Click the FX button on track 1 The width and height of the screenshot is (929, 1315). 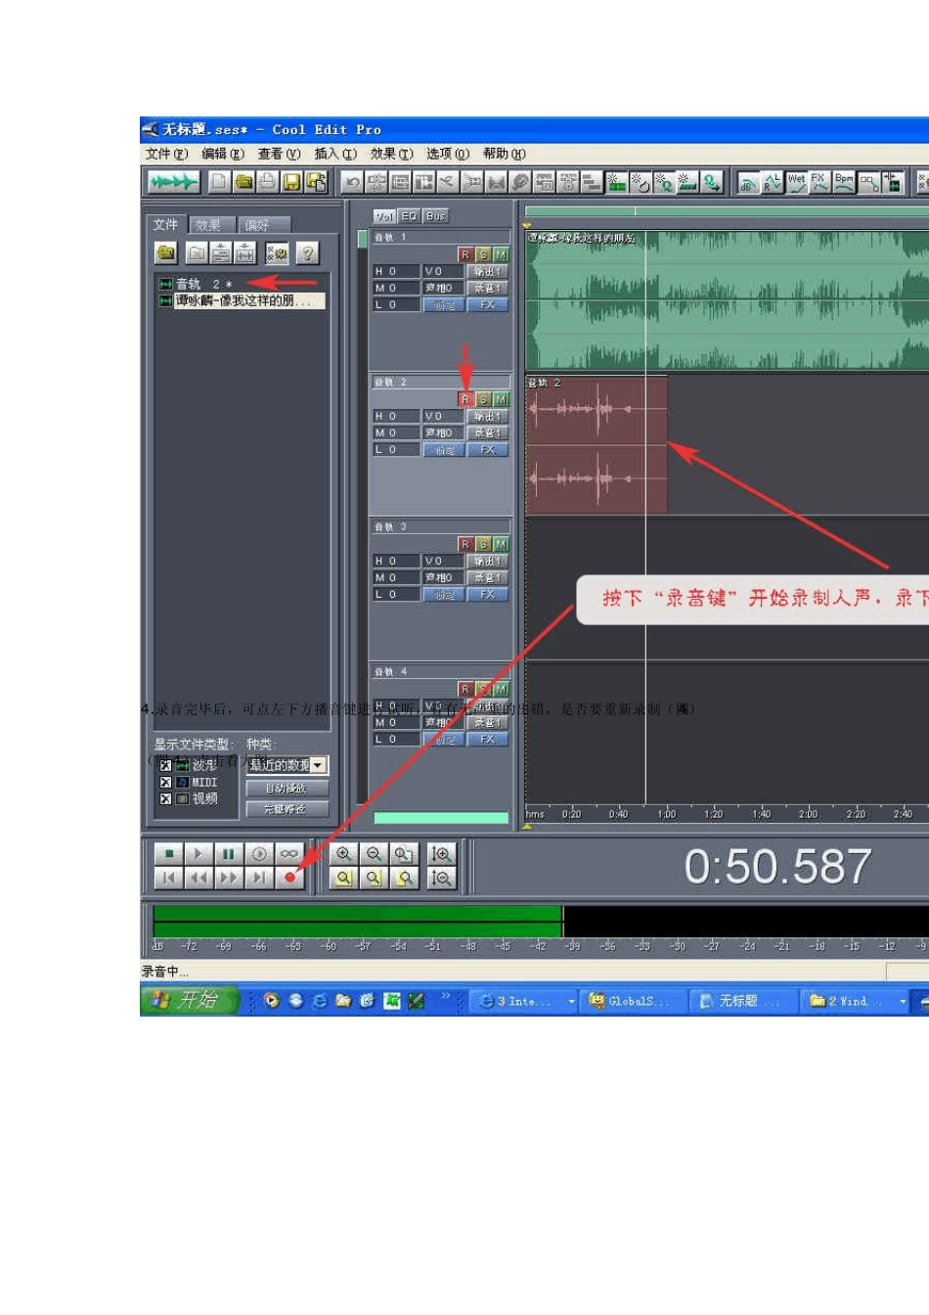click(x=487, y=305)
